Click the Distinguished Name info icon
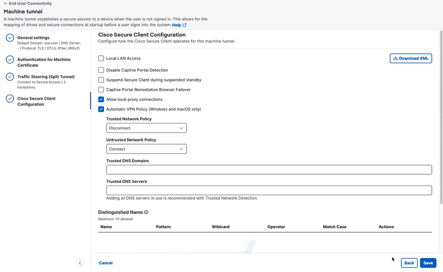Screen dimensions: 443x272 [x=146, y=212]
